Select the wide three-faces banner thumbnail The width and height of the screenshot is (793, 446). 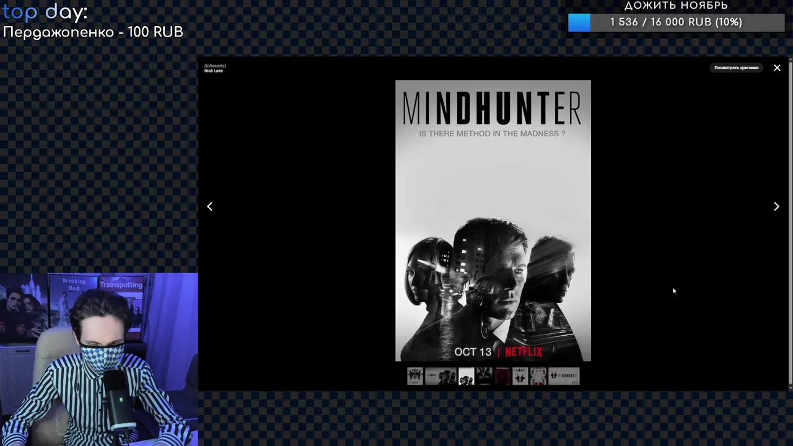tap(440, 376)
